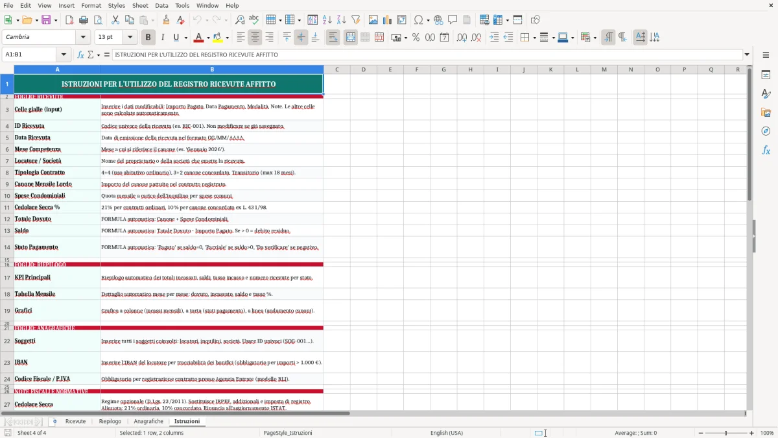Toggle Center Horizontally alignment

point(255,38)
